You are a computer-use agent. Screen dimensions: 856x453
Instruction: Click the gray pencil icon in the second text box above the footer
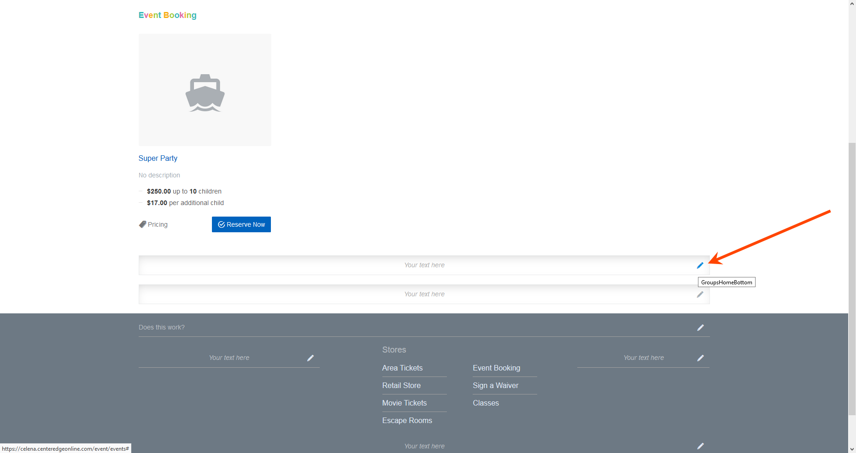click(700, 294)
